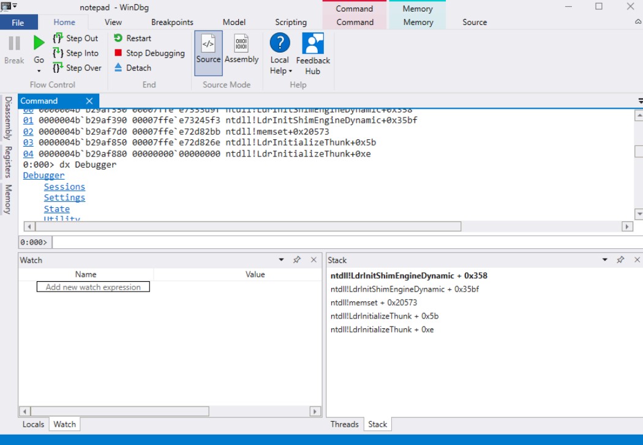643x445 pixels.
Task: Switch to Assembly mode
Action: (x=241, y=49)
